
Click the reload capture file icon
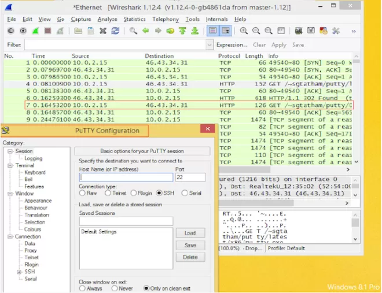tap(115, 31)
